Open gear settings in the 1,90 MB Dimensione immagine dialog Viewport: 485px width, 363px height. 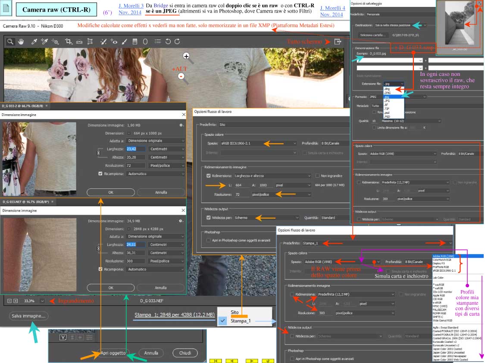(x=181, y=125)
